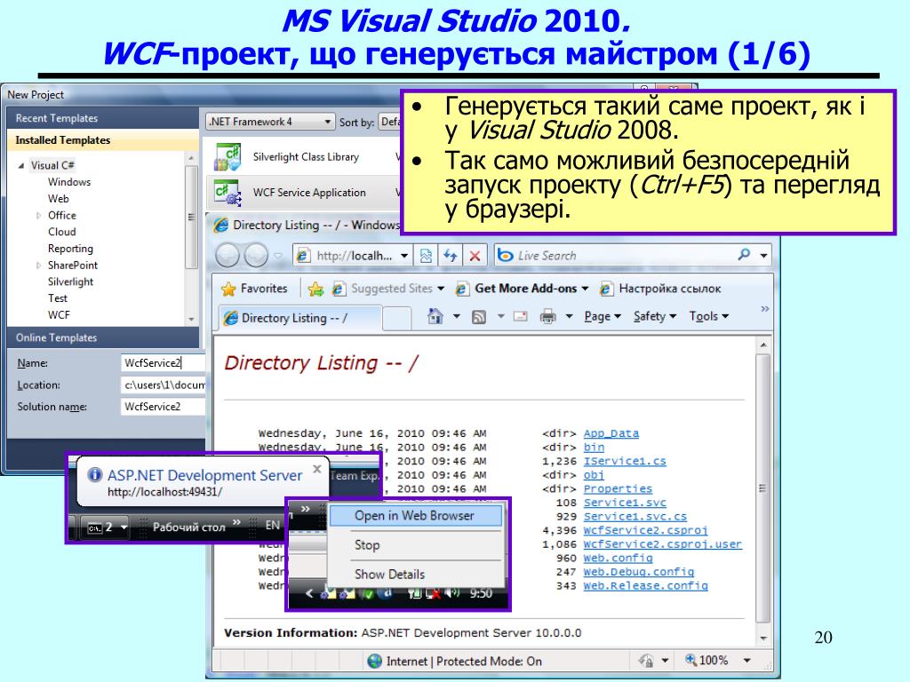Select the WCF Service Application template icon

(227, 193)
